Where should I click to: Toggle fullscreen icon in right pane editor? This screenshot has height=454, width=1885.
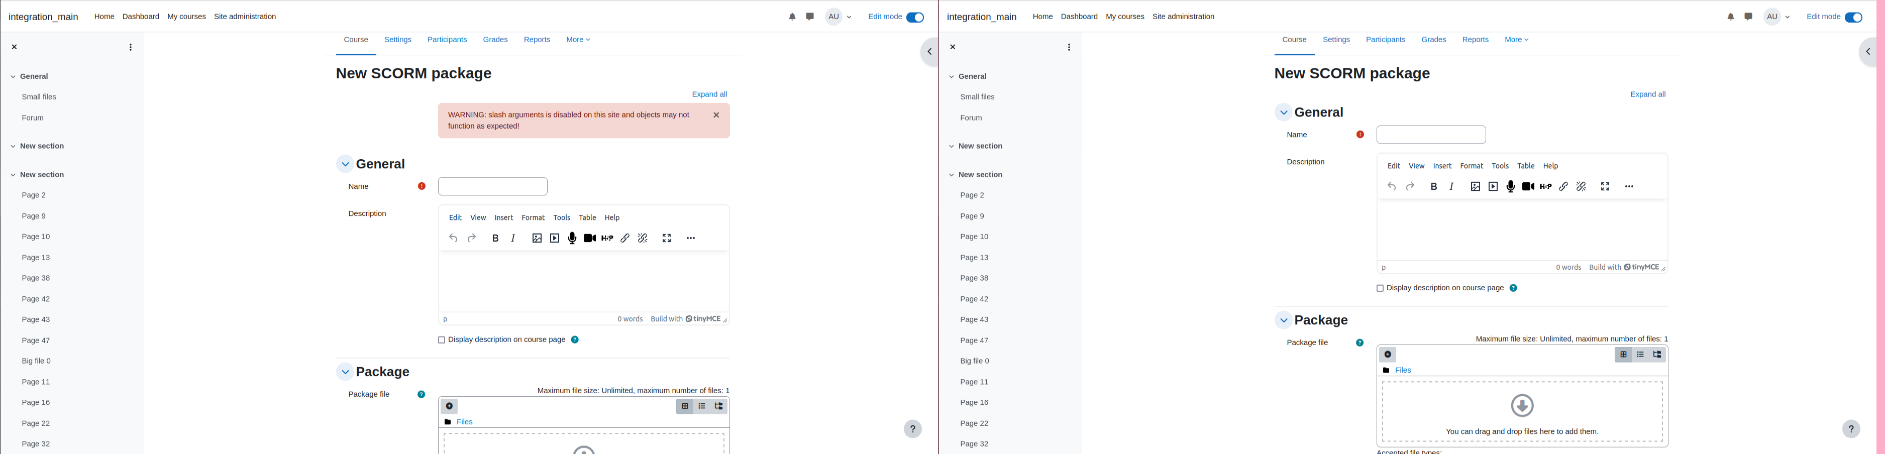[x=1606, y=186]
